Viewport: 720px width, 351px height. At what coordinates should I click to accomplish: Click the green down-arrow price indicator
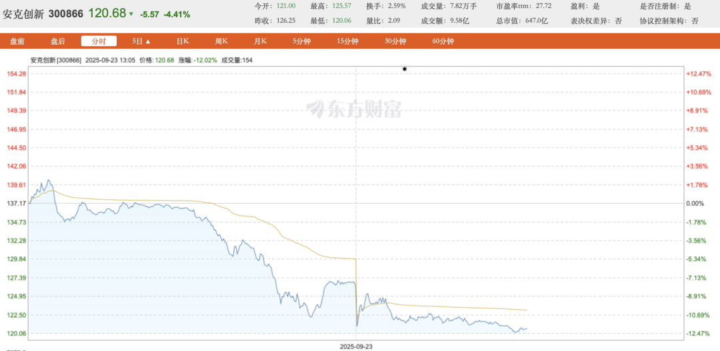131,14
